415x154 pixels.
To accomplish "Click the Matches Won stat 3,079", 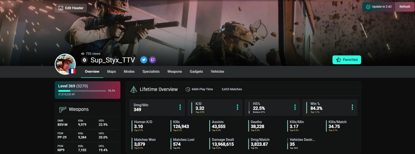I will click(140, 144).
